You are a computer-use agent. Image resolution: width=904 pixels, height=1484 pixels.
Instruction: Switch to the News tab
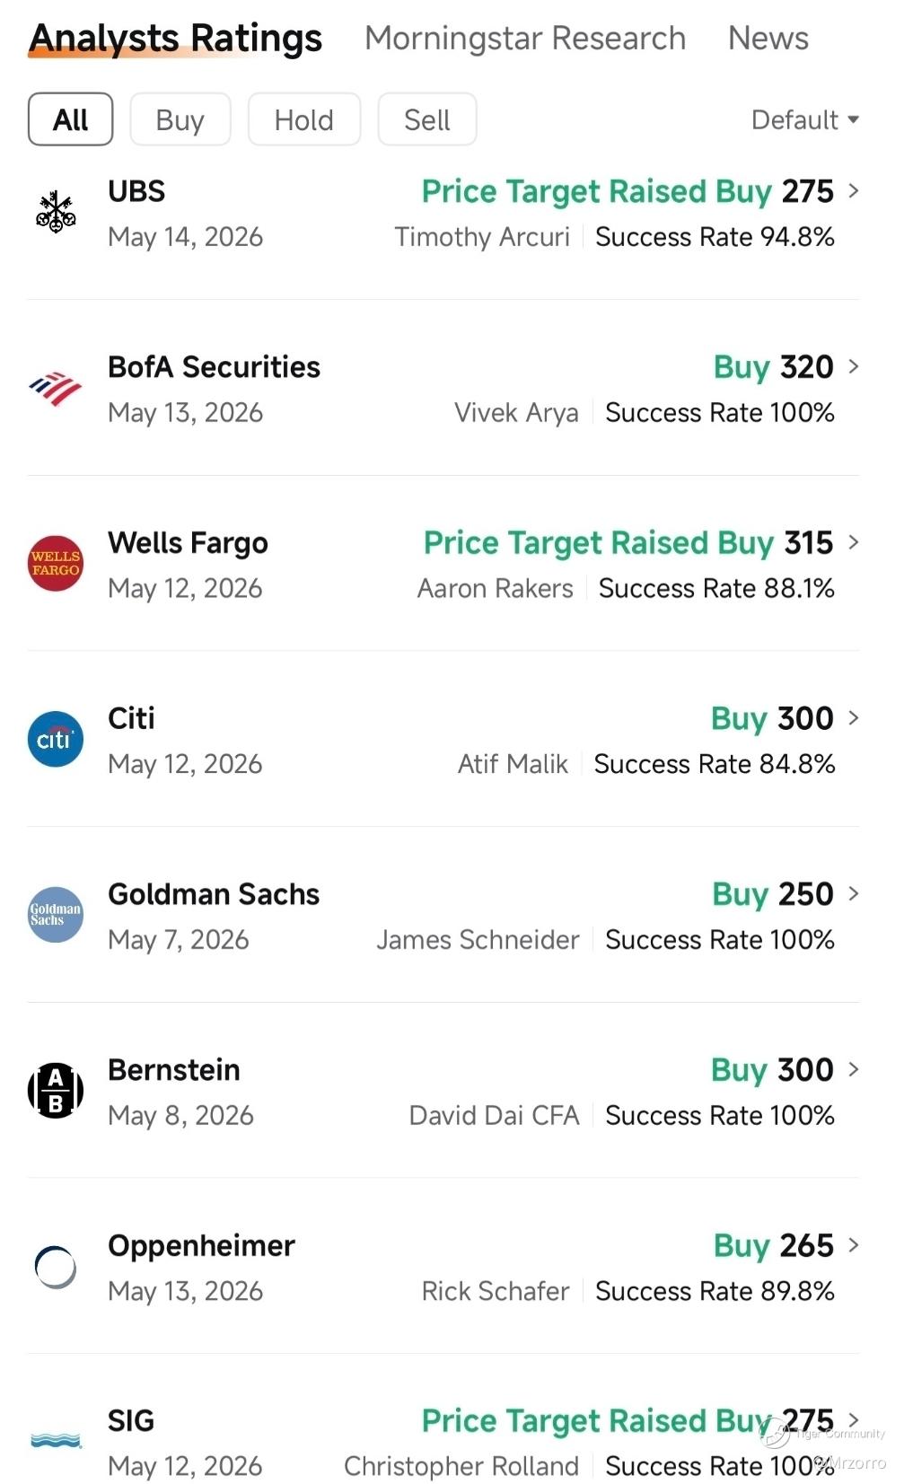(x=768, y=38)
